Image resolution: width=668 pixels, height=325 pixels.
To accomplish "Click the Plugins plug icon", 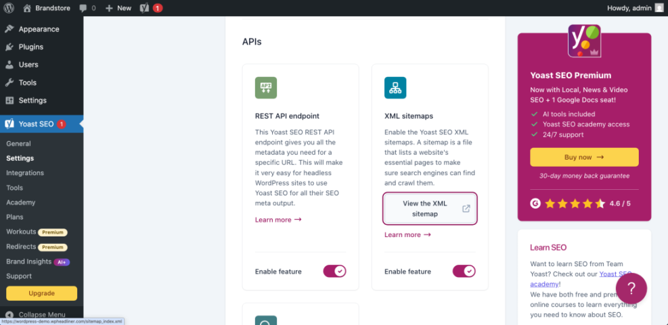I will (x=9, y=47).
